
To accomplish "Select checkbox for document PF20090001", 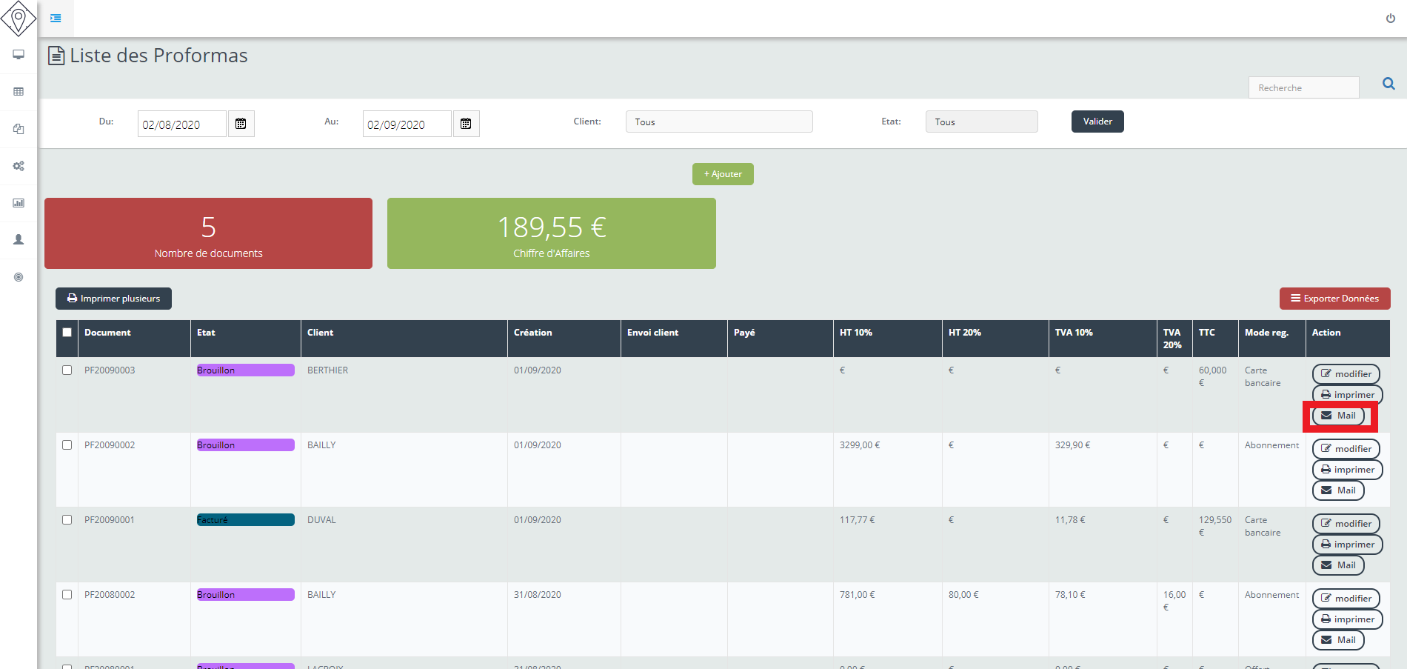I will [67, 520].
